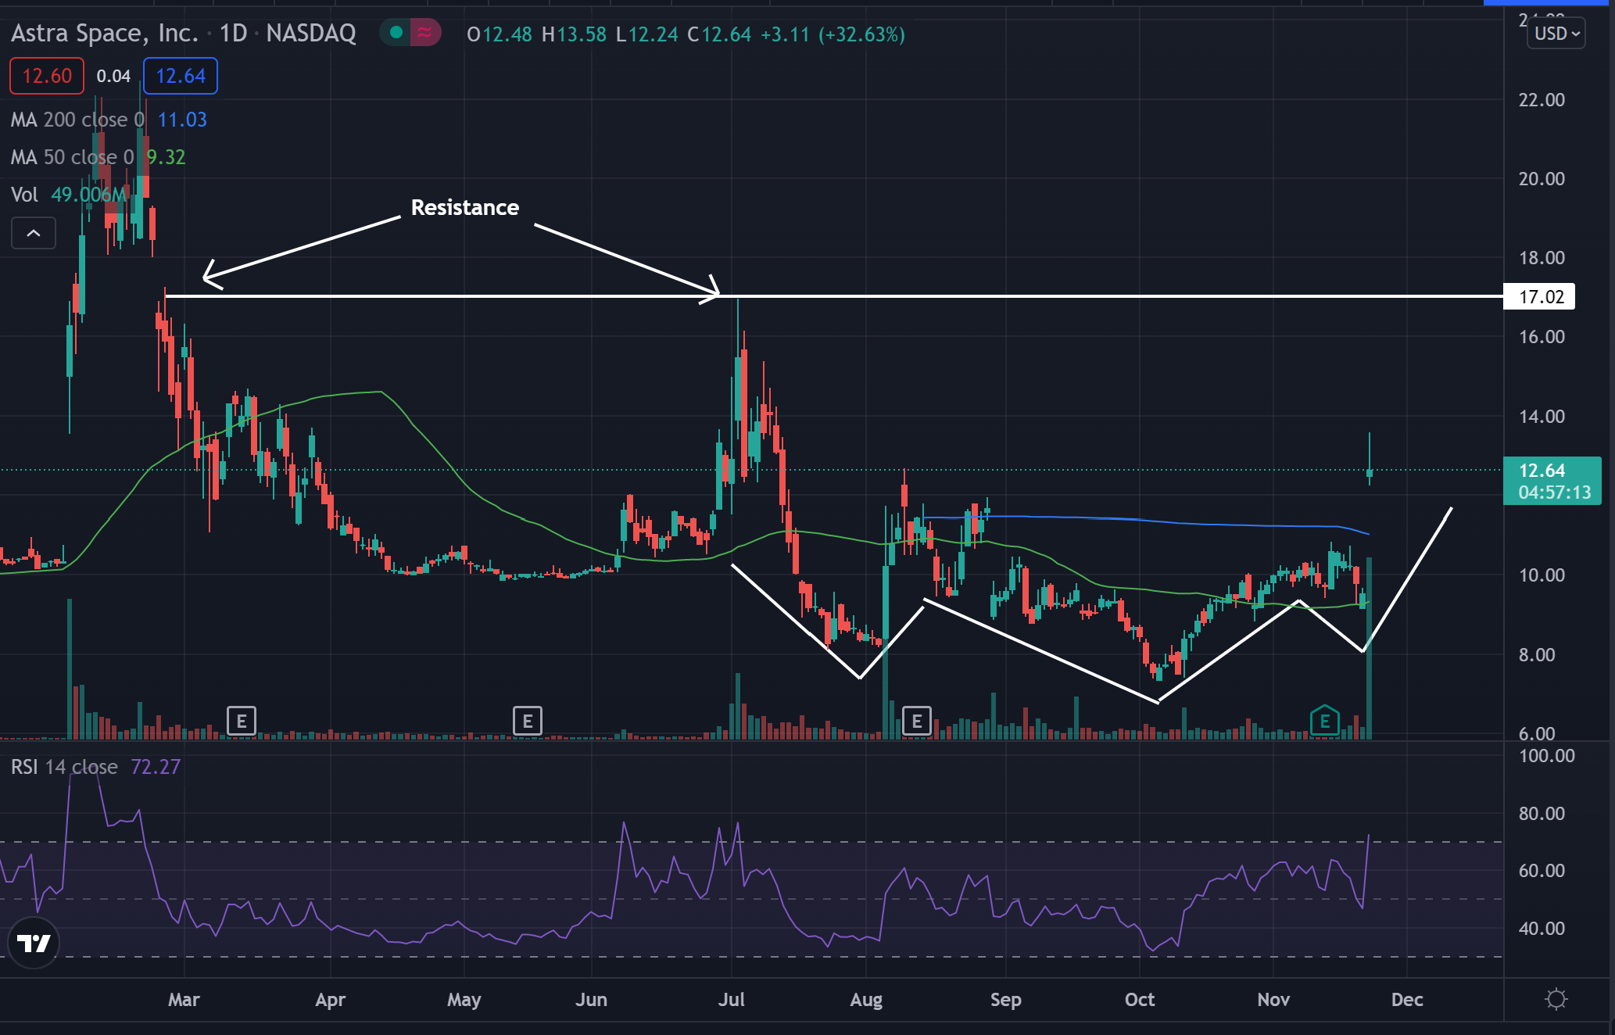Click the green market status dot
Viewport: 1615px width, 1035px height.
point(396,32)
